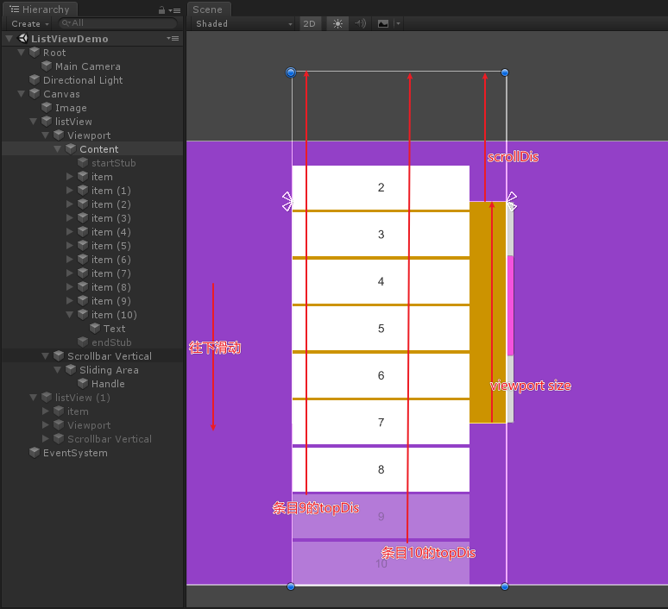This screenshot has width=668, height=609.
Task: Select Directional Light cube icon
Action: pos(35,79)
